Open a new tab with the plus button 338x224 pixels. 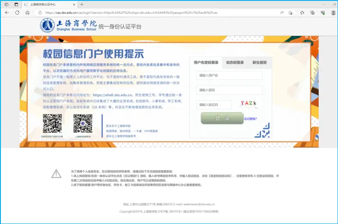coord(82,5)
